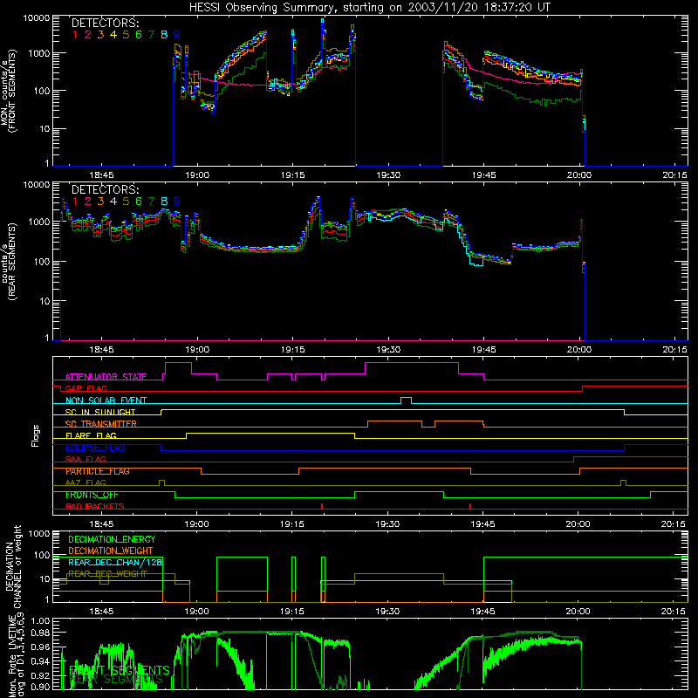Click the Mon. Rate LIVETIME axis title
The width and height of the screenshot is (698, 698).
coord(16,654)
